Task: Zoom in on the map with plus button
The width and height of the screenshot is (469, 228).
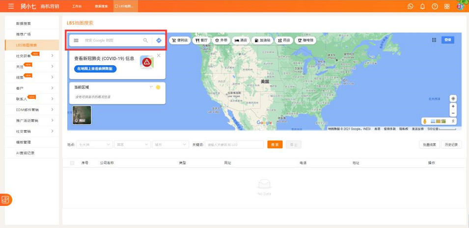Action: pyautogui.click(x=453, y=106)
